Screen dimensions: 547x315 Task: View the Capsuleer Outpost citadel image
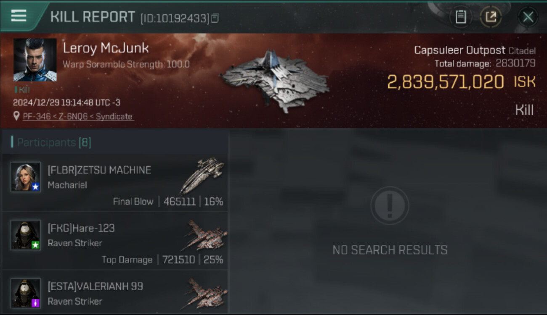pyautogui.click(x=275, y=80)
